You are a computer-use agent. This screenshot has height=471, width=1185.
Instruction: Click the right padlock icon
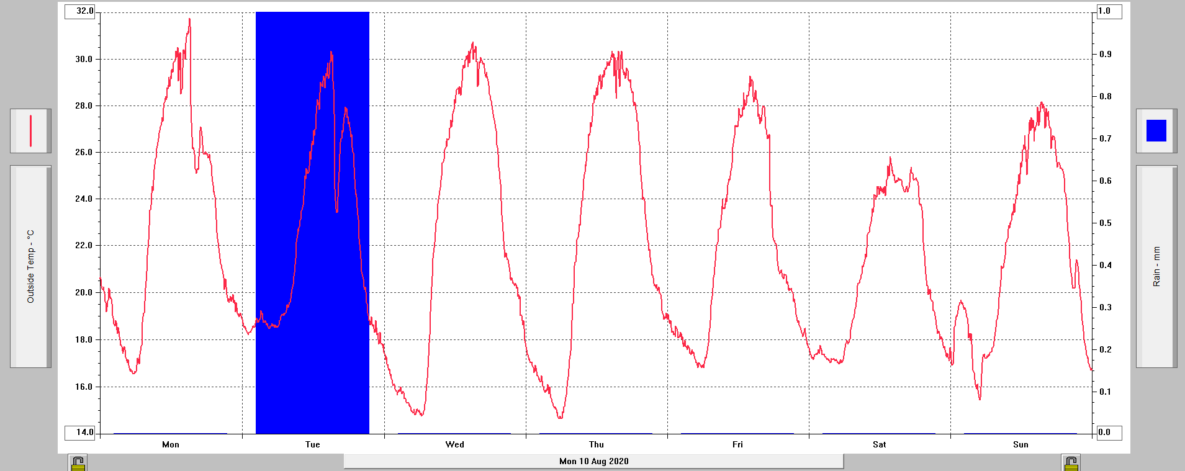click(x=1070, y=463)
